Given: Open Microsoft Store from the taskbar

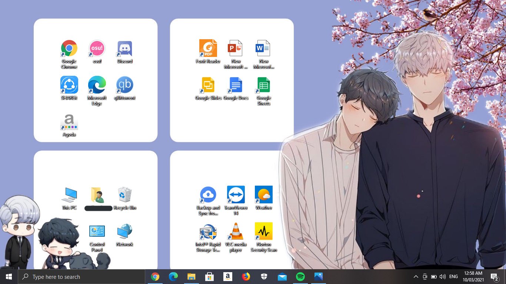Looking at the screenshot, I should 209,277.
